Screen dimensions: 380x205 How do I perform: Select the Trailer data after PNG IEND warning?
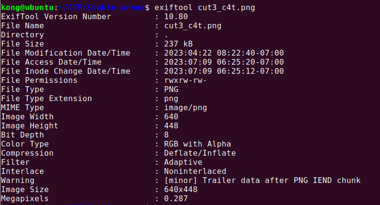point(281,180)
